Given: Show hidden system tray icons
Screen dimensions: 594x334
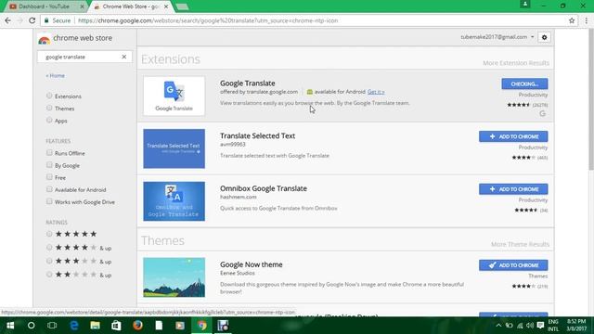Looking at the screenshot, I should (498, 326).
